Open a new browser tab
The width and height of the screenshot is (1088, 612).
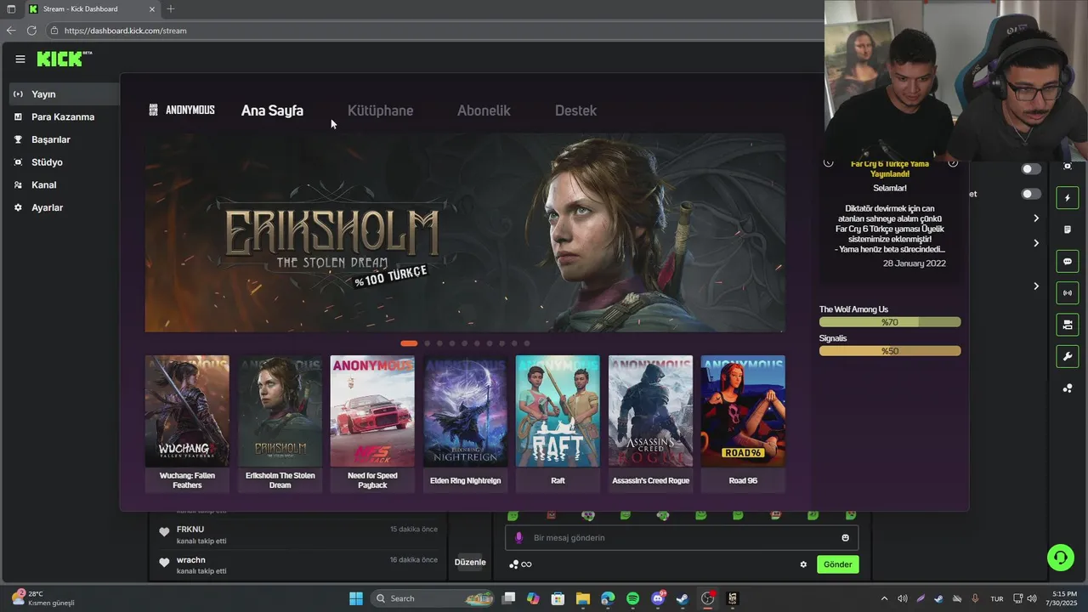(171, 8)
